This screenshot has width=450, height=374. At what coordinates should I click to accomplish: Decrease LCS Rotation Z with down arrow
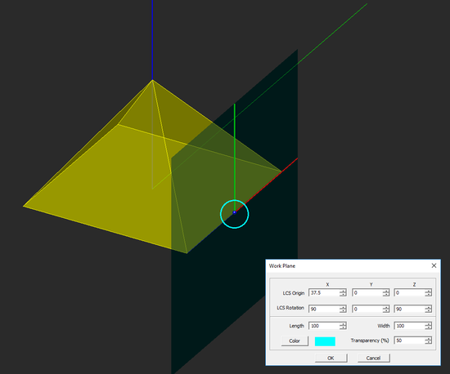click(428, 311)
